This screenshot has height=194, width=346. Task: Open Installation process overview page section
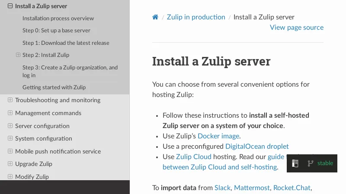pos(58,19)
